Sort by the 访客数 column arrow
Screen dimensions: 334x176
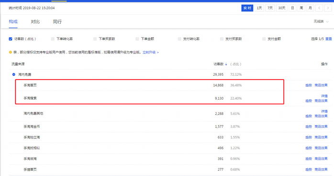226,64
